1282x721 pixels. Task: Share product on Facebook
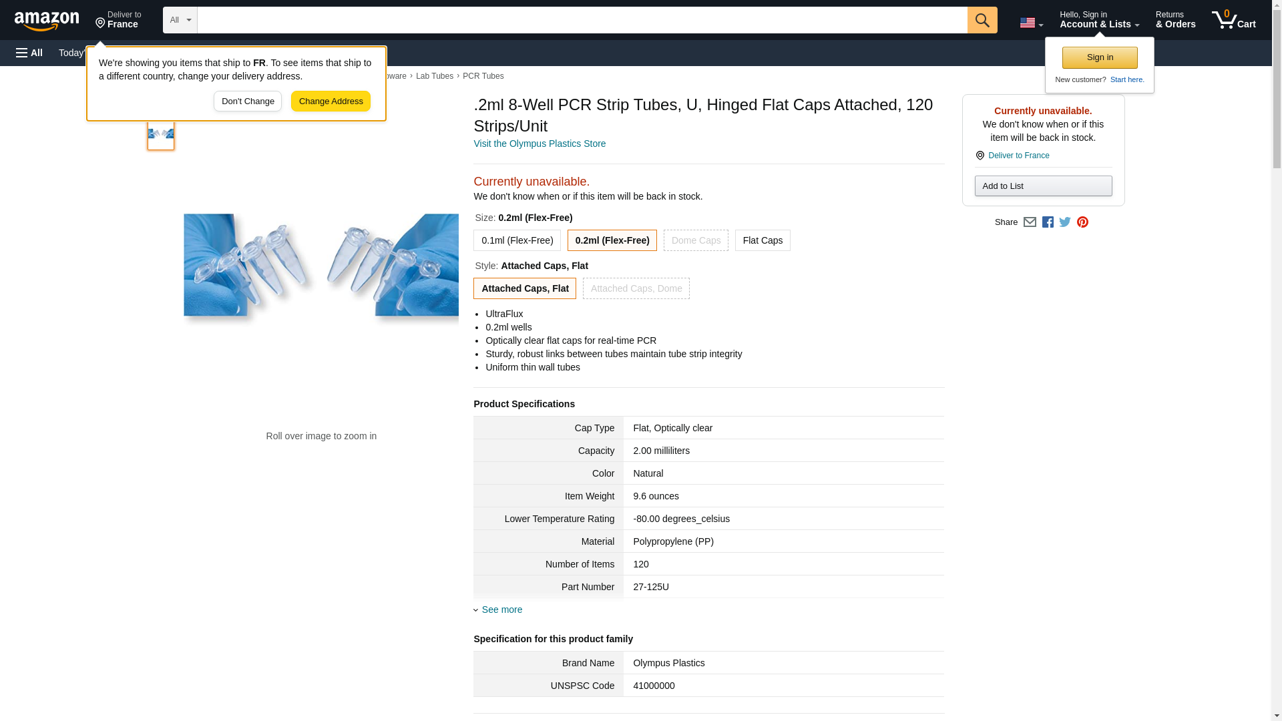(x=1048, y=222)
